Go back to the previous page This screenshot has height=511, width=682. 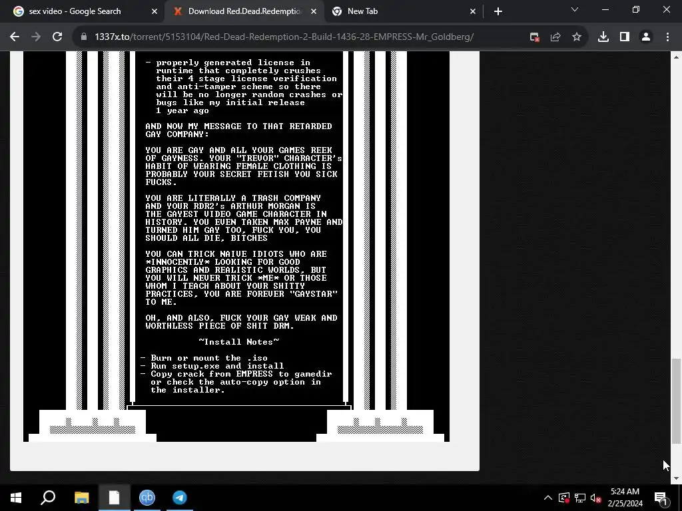pyautogui.click(x=15, y=37)
